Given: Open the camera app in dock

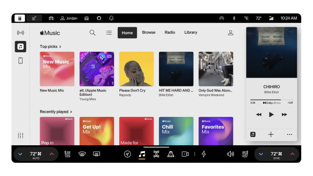Looking at the screenshot, I should click(185, 154).
